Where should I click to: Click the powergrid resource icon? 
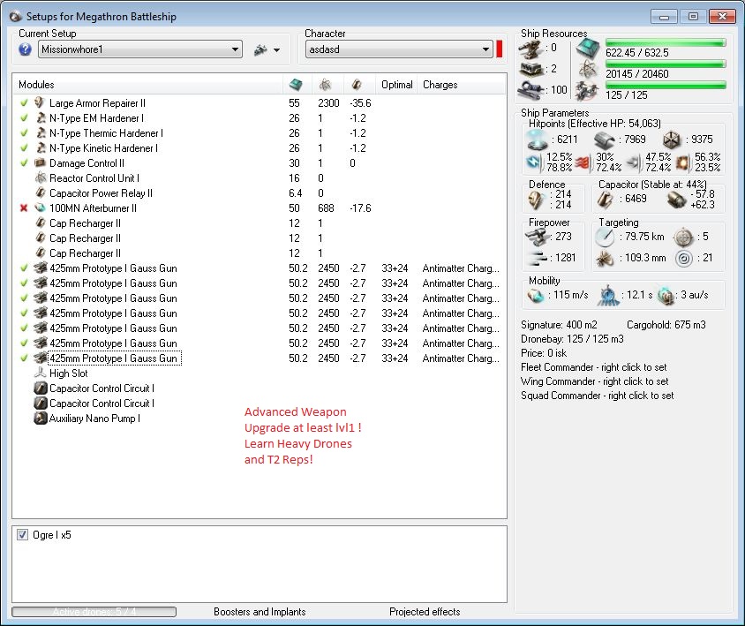(x=587, y=70)
